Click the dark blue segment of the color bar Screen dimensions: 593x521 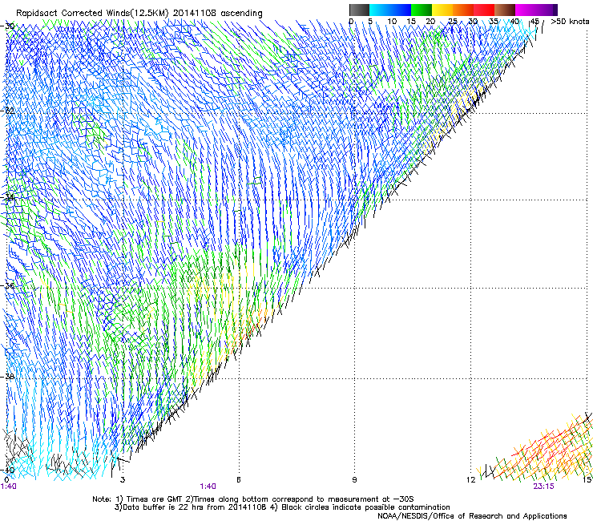tap(401, 10)
